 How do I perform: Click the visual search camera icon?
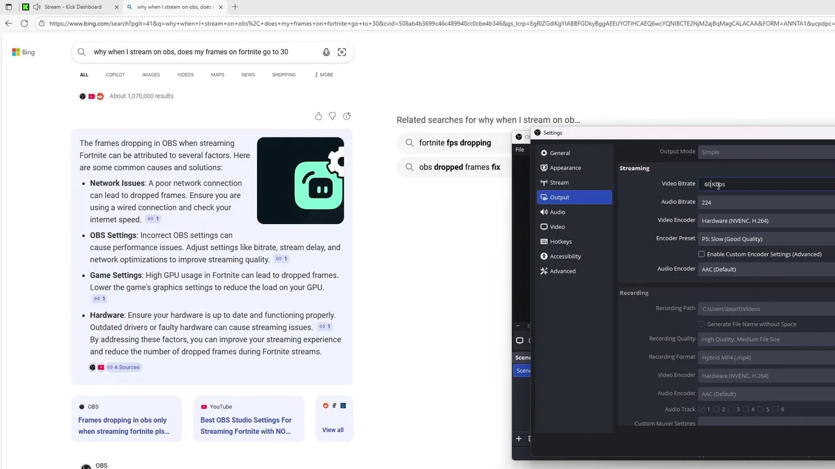pyautogui.click(x=342, y=52)
